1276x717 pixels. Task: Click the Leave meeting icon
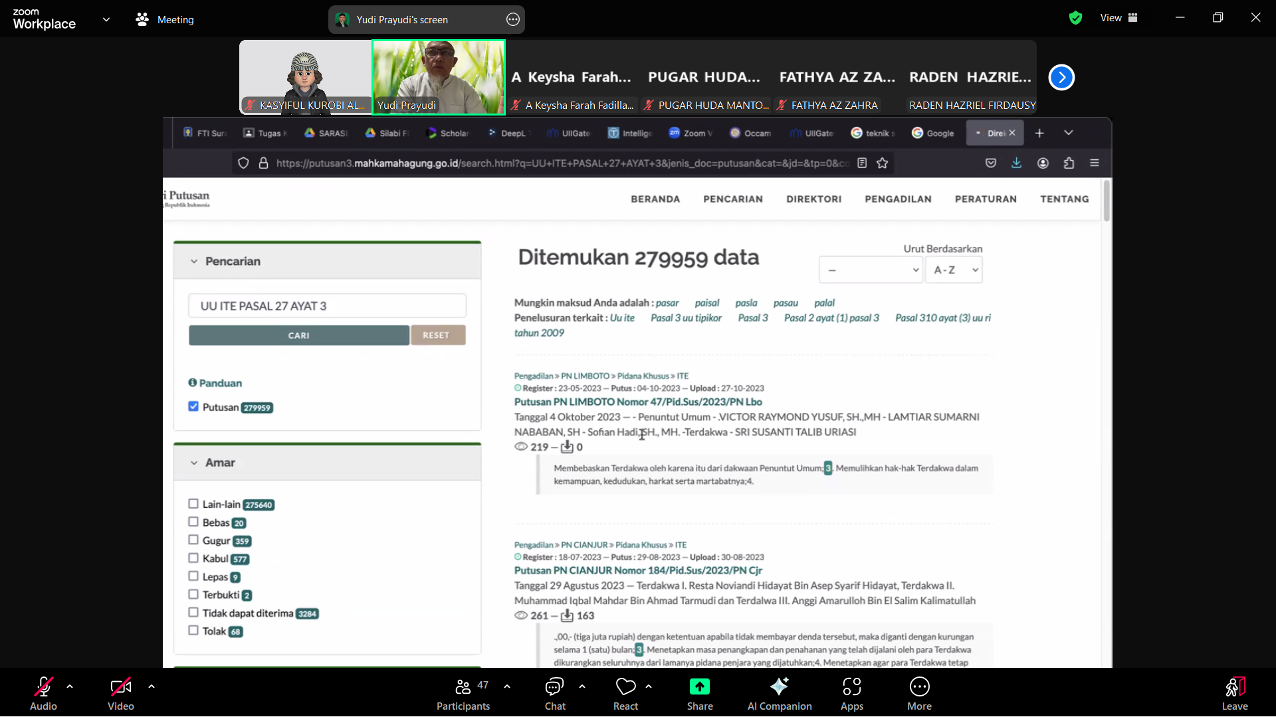click(1234, 686)
